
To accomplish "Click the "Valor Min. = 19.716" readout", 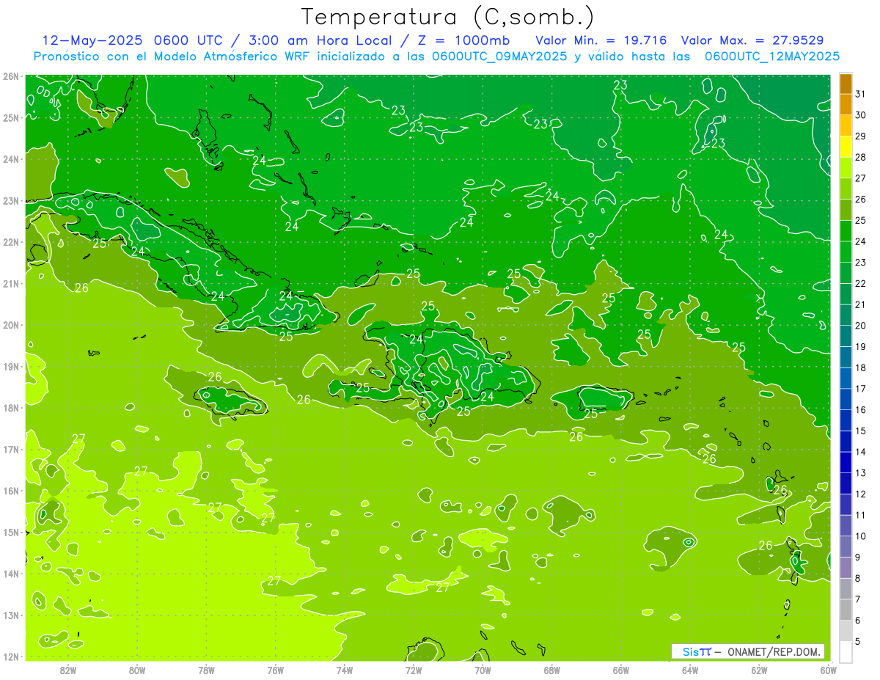I will 603,40.
